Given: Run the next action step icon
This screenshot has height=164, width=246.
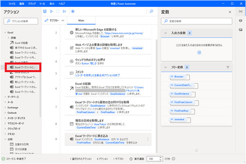Looking at the screenshot, I should click(64, 11).
